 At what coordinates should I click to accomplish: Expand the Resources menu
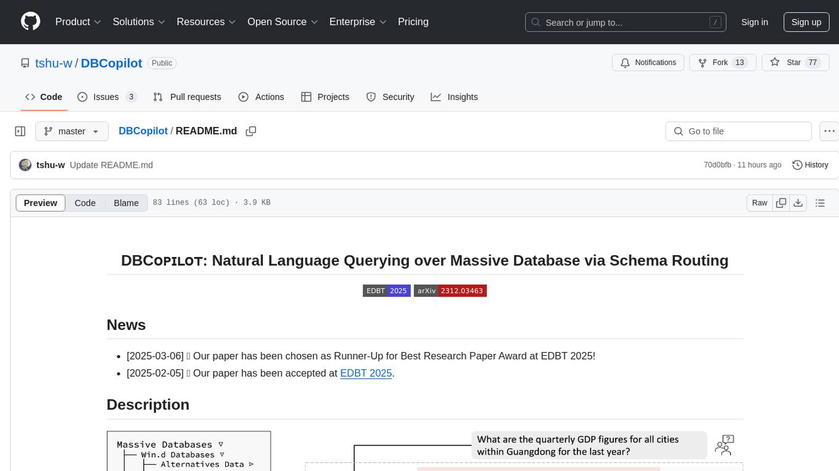(x=206, y=22)
